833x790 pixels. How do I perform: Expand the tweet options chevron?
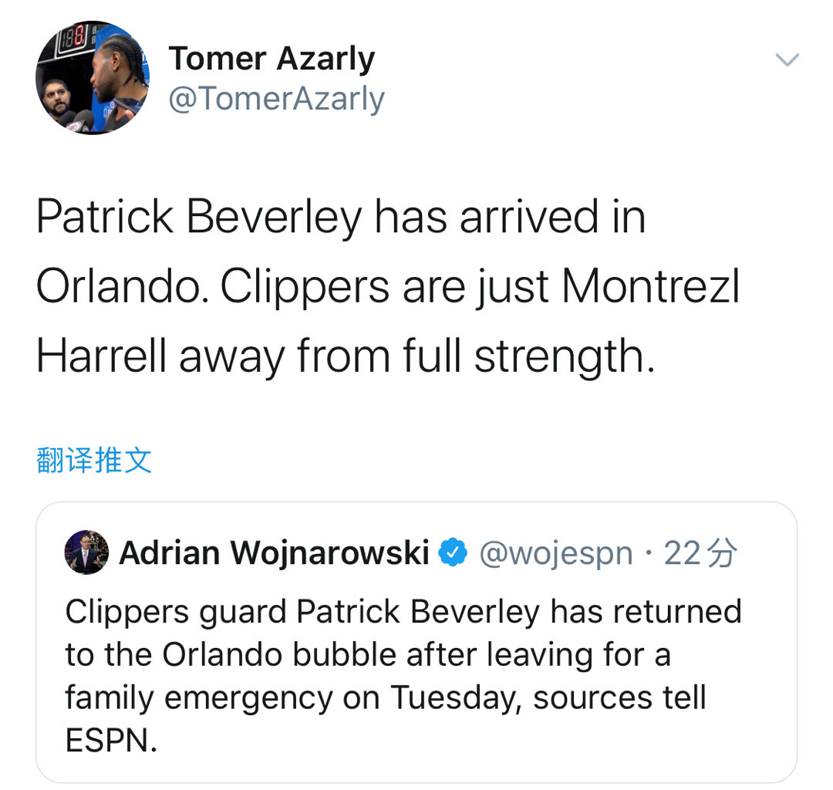click(x=787, y=60)
